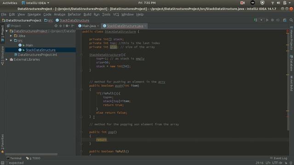Toggle the Maven Projects side panel
The width and height of the screenshot is (294, 165).
[x=291, y=38]
